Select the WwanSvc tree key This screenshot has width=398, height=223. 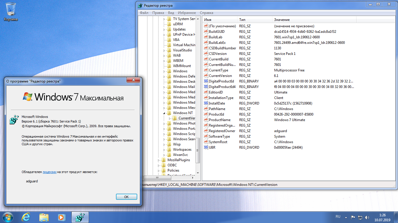pos(180,155)
